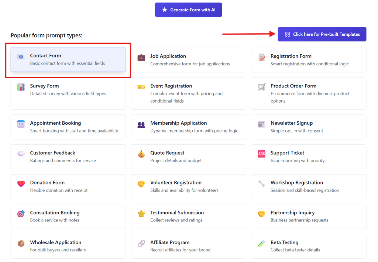Select the Workshop Registration title

pyautogui.click(x=297, y=183)
